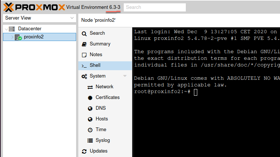
Task: Click the Notes sheet icon
Action: [x=84, y=55]
